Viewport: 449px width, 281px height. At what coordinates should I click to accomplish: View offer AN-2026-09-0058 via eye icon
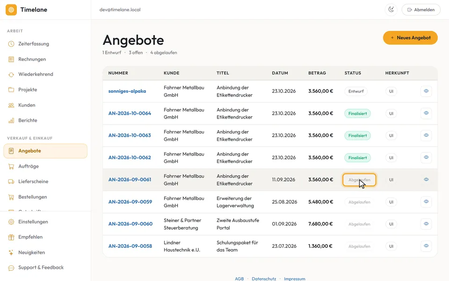coord(426,246)
